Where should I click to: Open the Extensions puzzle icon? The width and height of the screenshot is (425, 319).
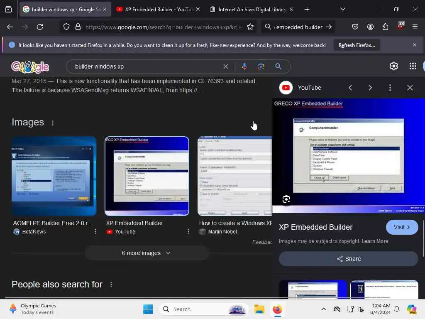tap(385, 27)
